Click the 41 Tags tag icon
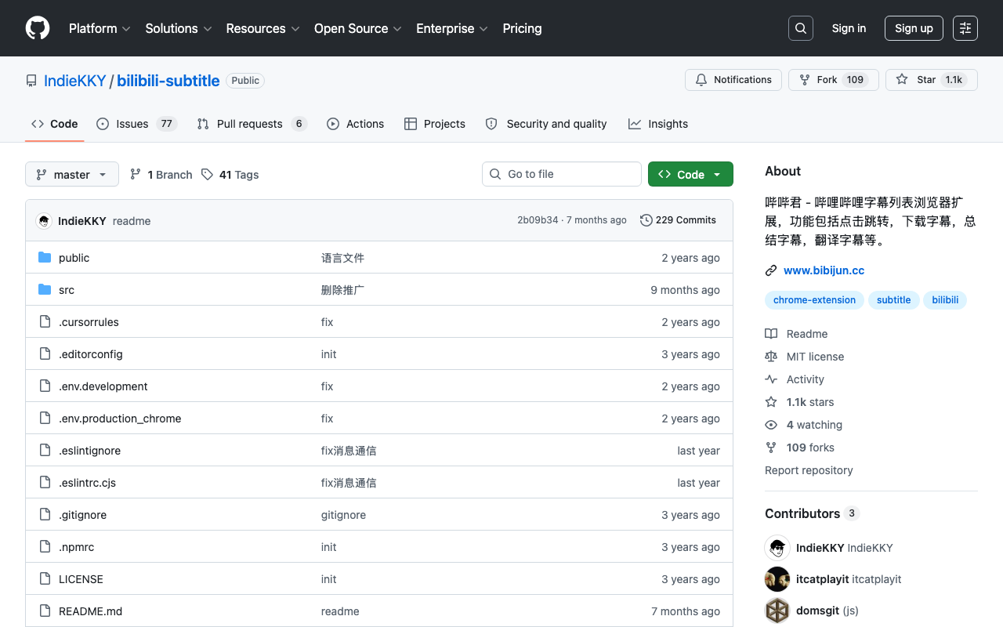 point(207,175)
